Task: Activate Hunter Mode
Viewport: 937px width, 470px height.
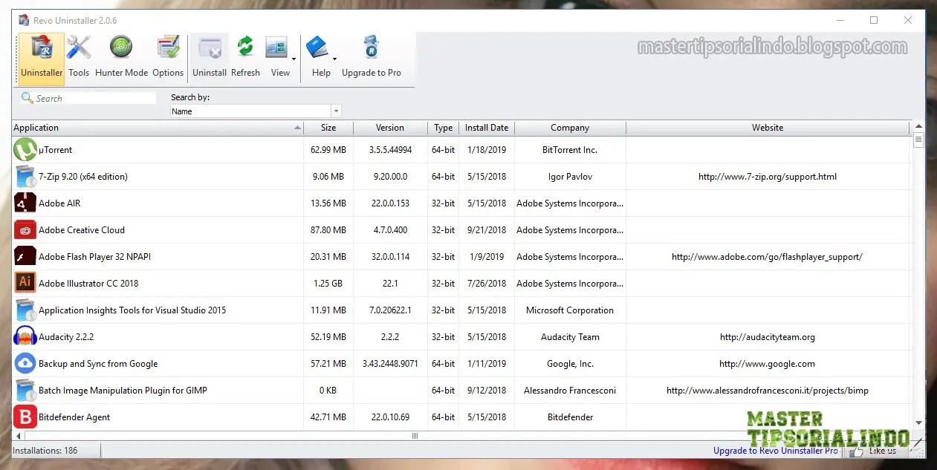Action: (x=121, y=57)
